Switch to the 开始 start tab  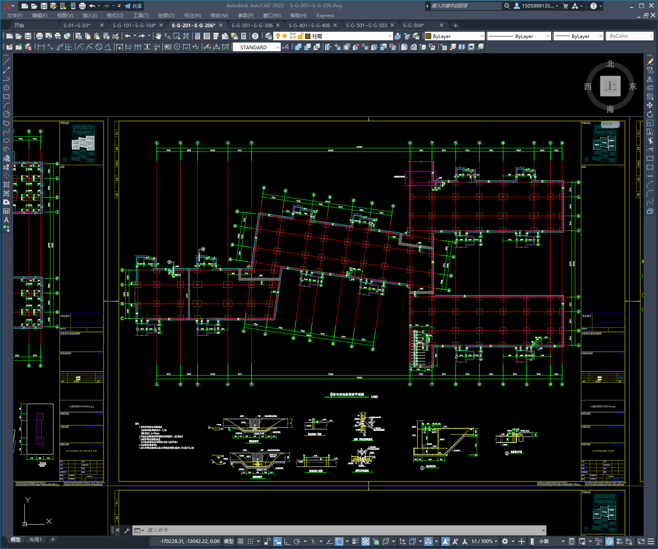[x=19, y=25]
